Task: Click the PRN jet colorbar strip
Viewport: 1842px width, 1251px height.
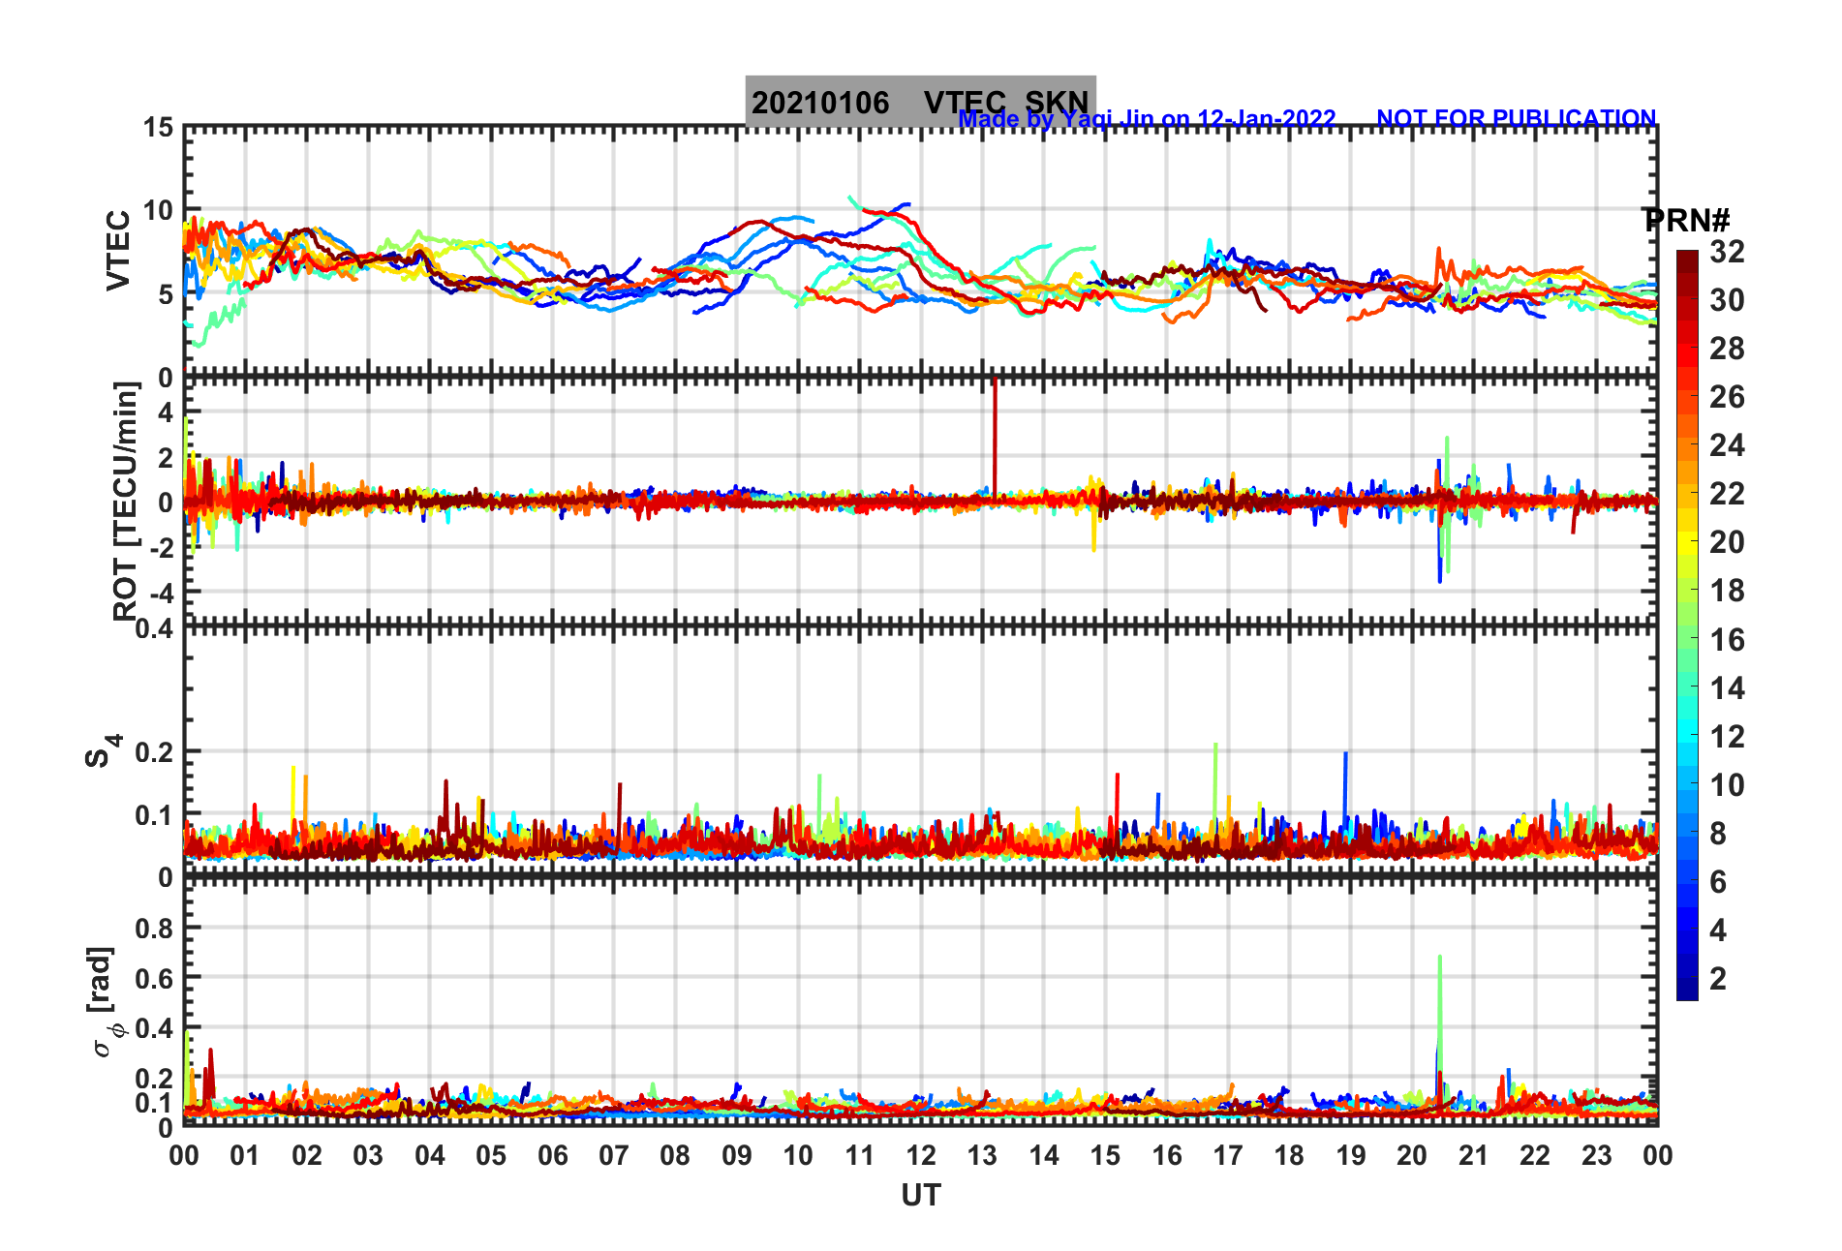Action: tap(1687, 625)
